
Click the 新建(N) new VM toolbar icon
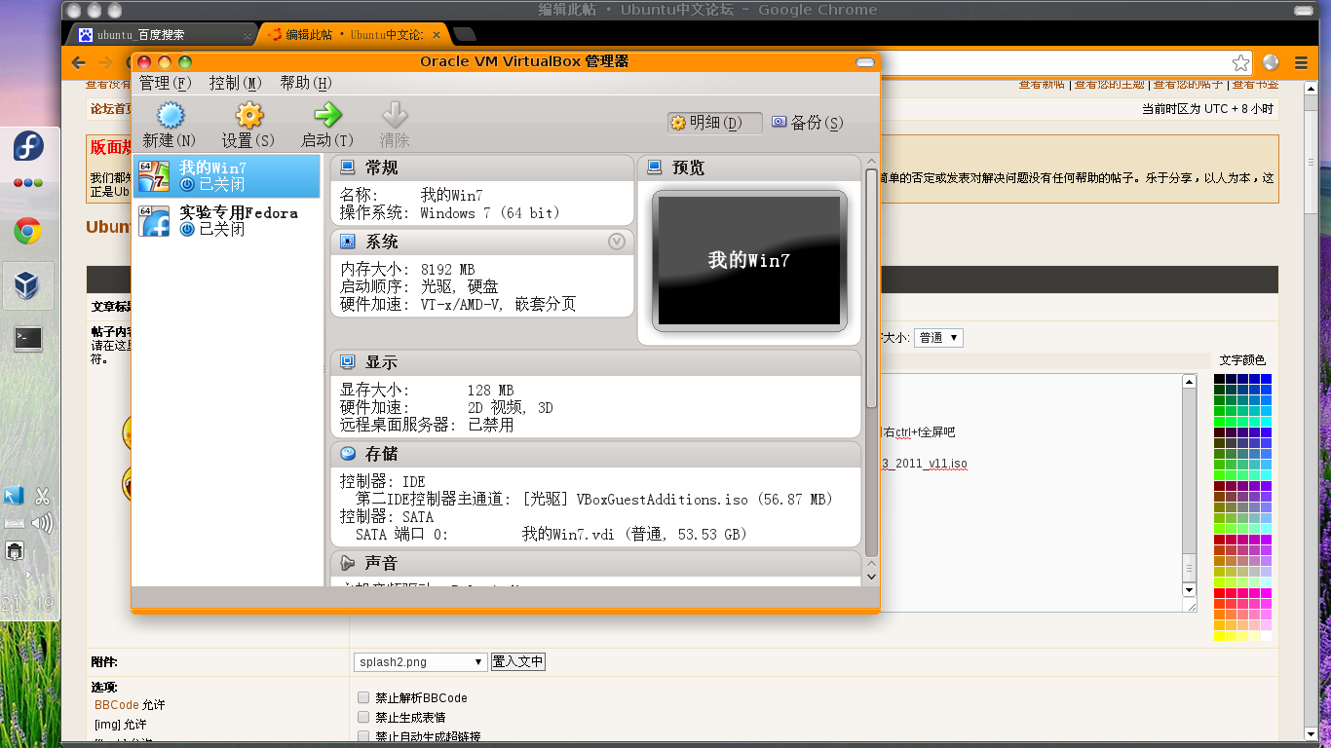[171, 116]
